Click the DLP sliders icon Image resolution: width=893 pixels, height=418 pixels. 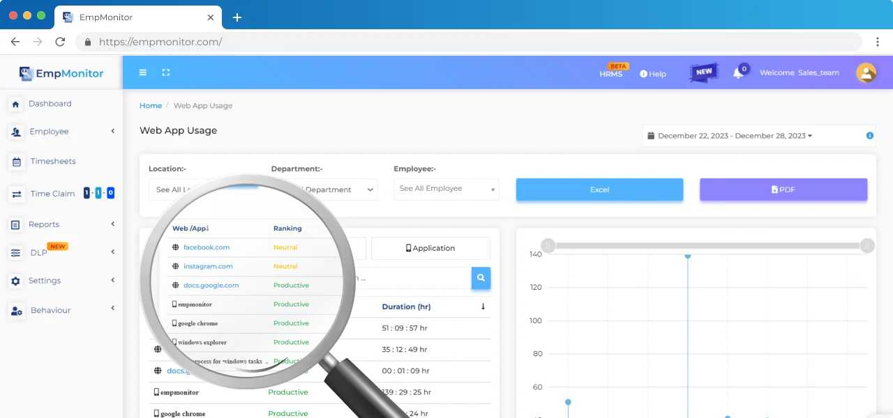click(x=15, y=253)
